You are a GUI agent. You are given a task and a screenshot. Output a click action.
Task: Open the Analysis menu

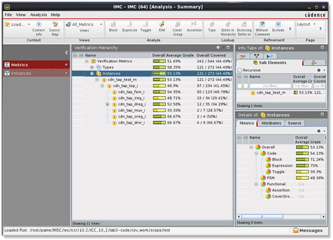click(39, 15)
